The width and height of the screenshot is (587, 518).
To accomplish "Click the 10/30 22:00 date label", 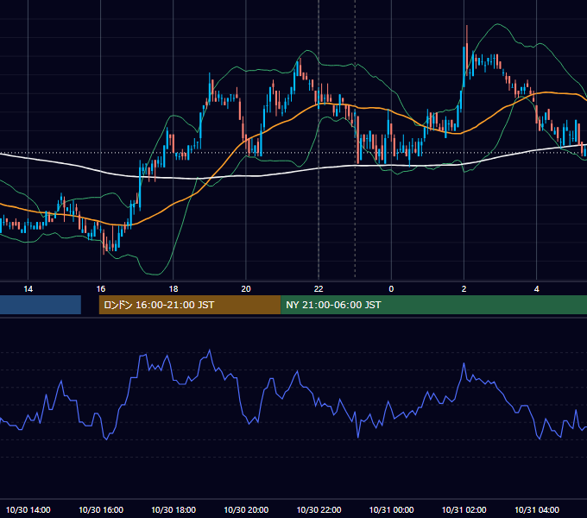I will tap(319, 509).
